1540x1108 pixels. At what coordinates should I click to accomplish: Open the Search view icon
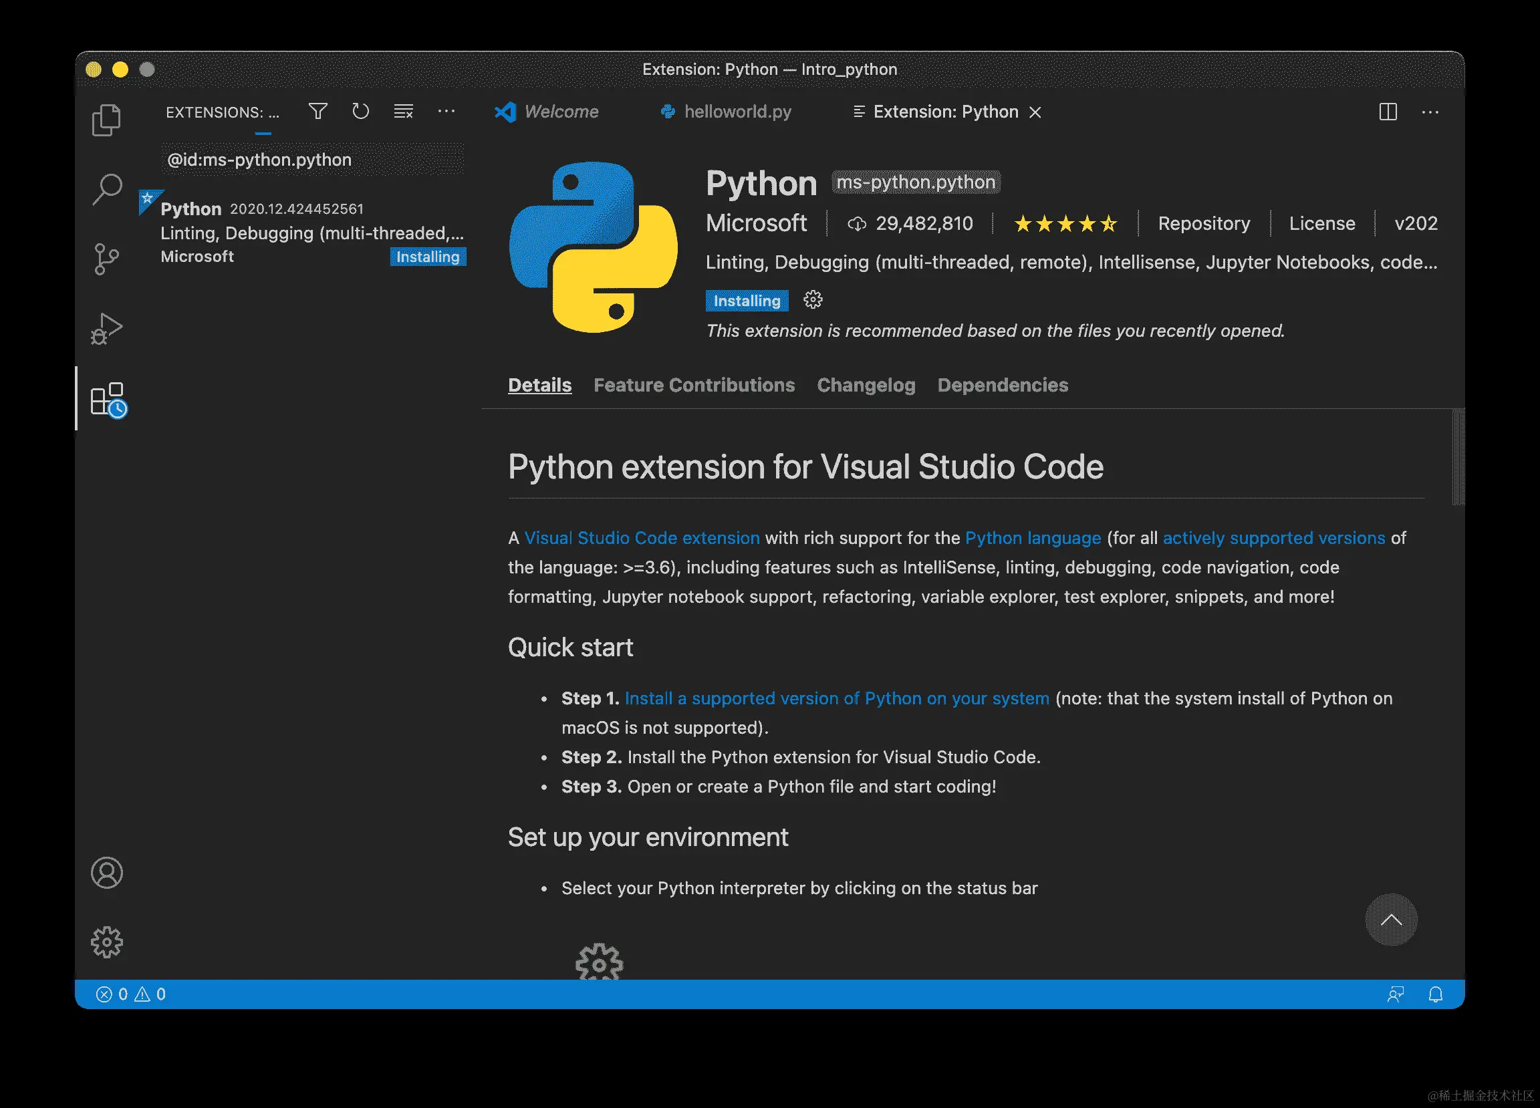tap(106, 188)
